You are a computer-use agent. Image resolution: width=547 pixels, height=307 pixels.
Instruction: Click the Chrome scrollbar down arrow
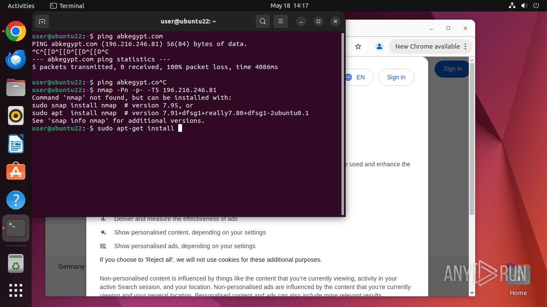[472, 293]
